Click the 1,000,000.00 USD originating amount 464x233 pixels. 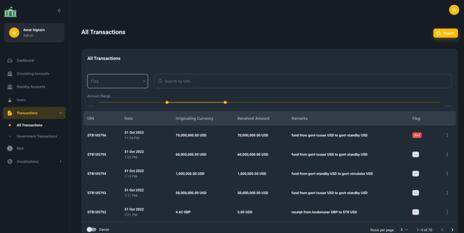coord(189,174)
